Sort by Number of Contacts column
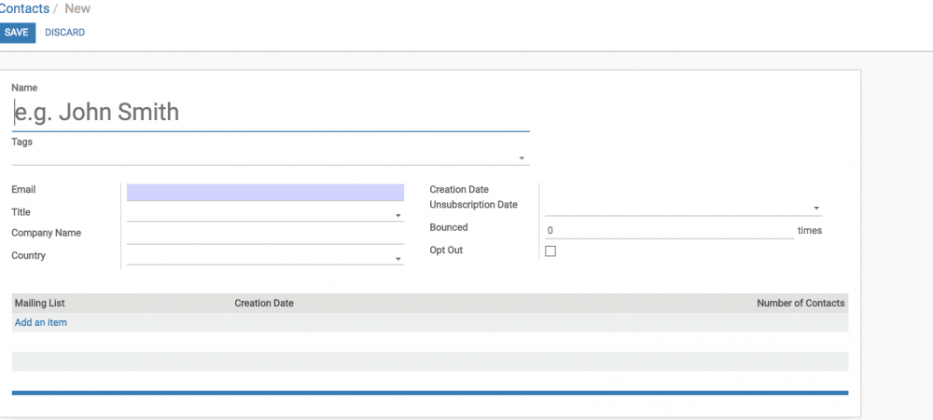Viewport: 933px width, 420px height. point(801,303)
